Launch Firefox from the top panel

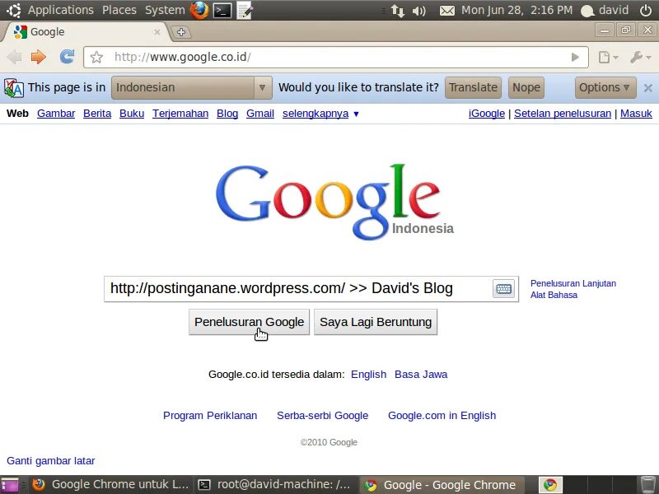[199, 10]
